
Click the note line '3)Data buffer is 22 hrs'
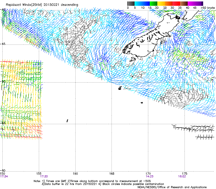click(x=103, y=184)
